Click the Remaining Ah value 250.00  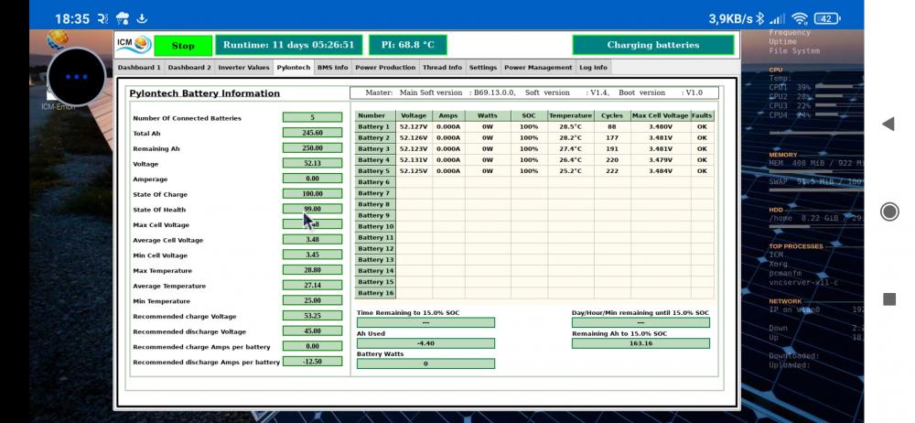click(x=312, y=147)
